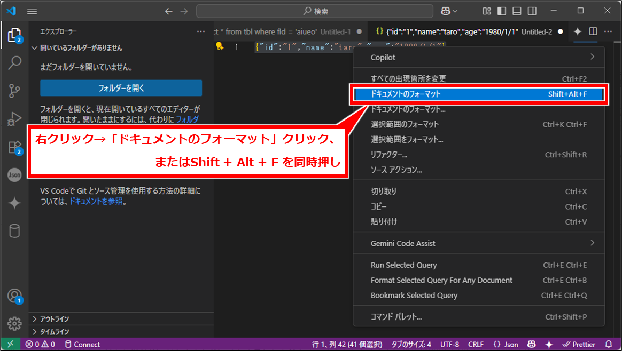This screenshot has height=351, width=622.
Task: Click the Gemini sparkle icon in editor toolbar
Action: [x=578, y=31]
